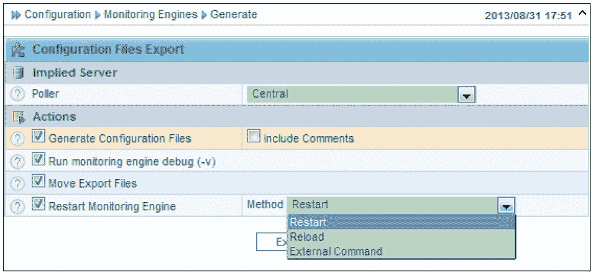The height and width of the screenshot is (273, 593).
Task: Collapse the top bar with caret arrow
Action: pyautogui.click(x=582, y=14)
